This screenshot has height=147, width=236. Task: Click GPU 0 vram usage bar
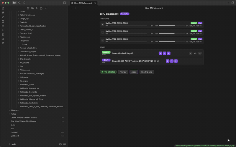click(172, 26)
